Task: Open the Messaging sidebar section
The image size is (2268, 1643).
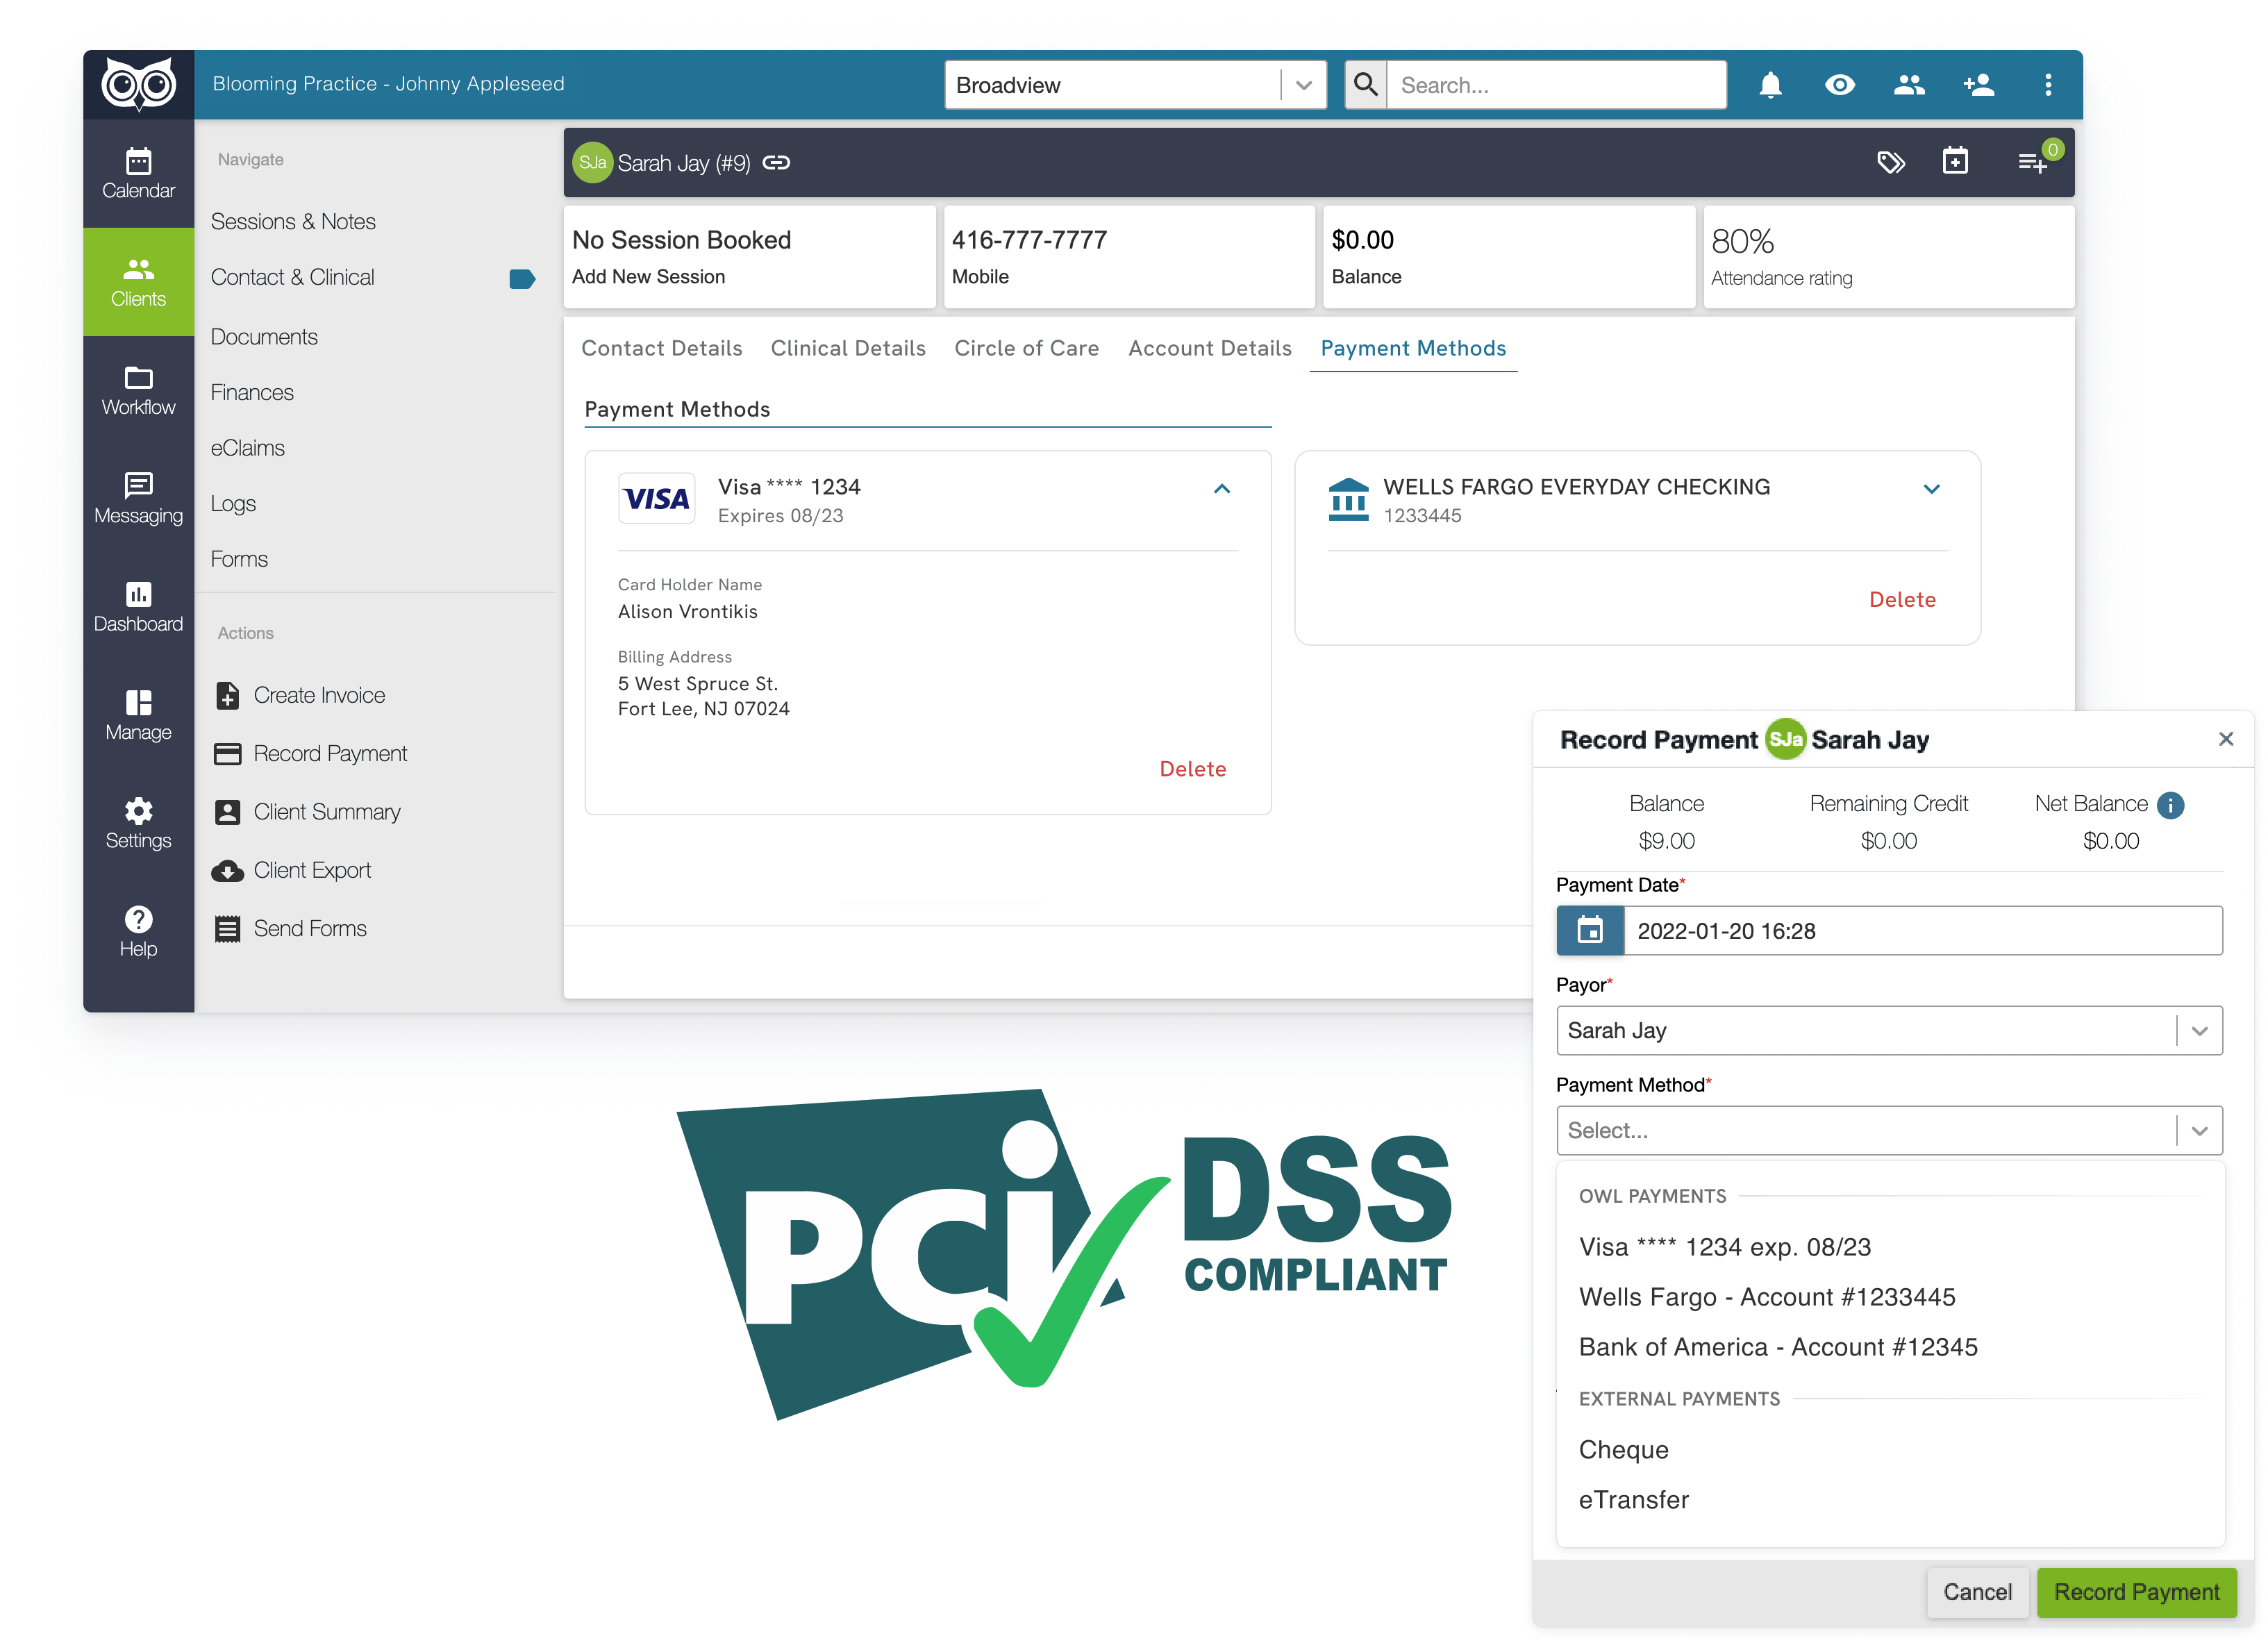Action: coord(138,498)
